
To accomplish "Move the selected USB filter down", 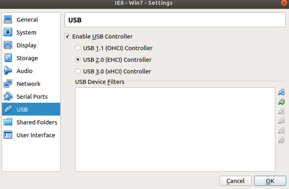I will (281, 140).
